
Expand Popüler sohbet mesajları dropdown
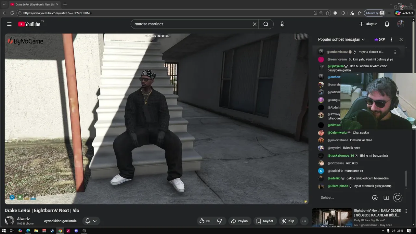tap(342, 39)
